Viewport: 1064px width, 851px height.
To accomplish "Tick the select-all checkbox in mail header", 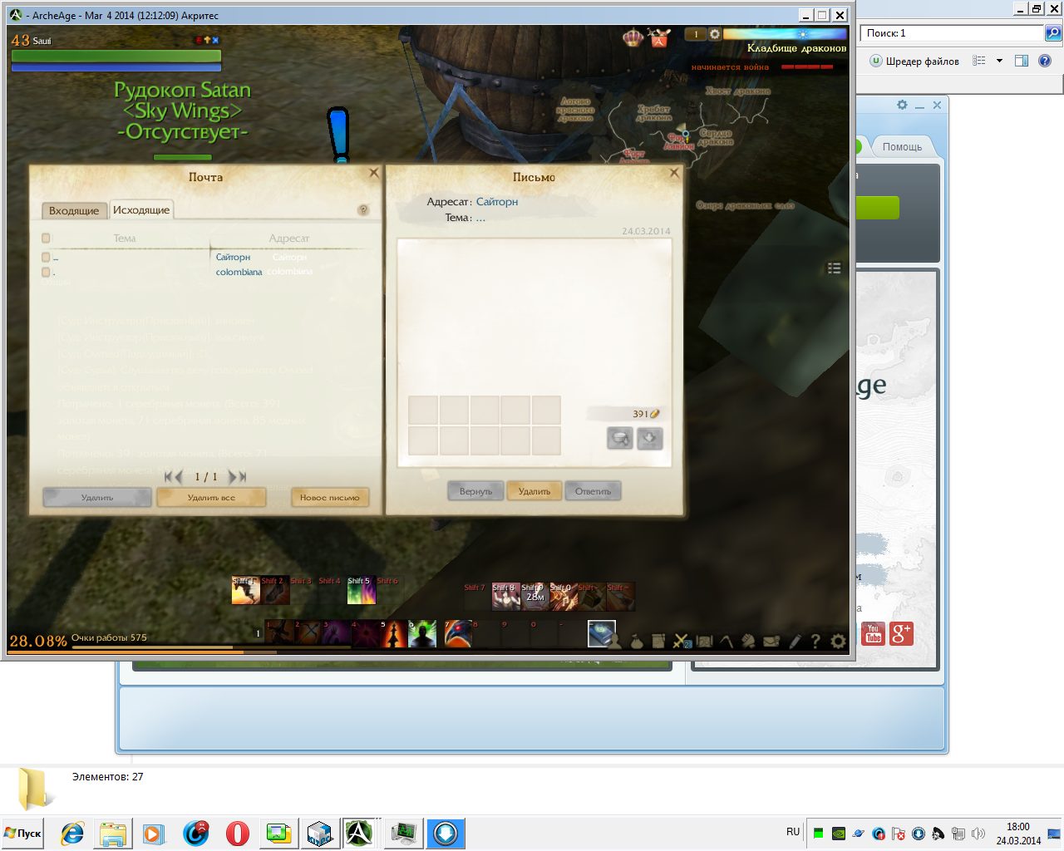I will tap(46, 239).
